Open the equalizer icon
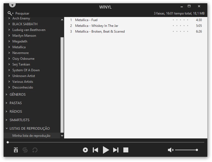Screen dimensions: 212x162 tap(16, 150)
